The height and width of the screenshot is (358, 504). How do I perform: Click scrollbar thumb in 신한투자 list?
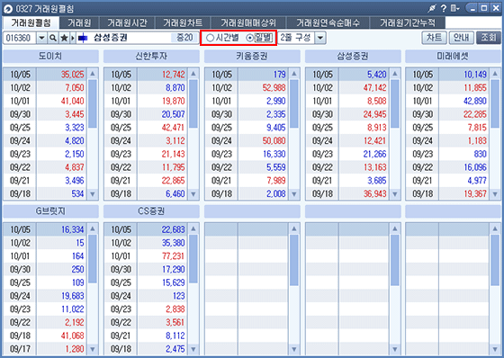pos(193,103)
